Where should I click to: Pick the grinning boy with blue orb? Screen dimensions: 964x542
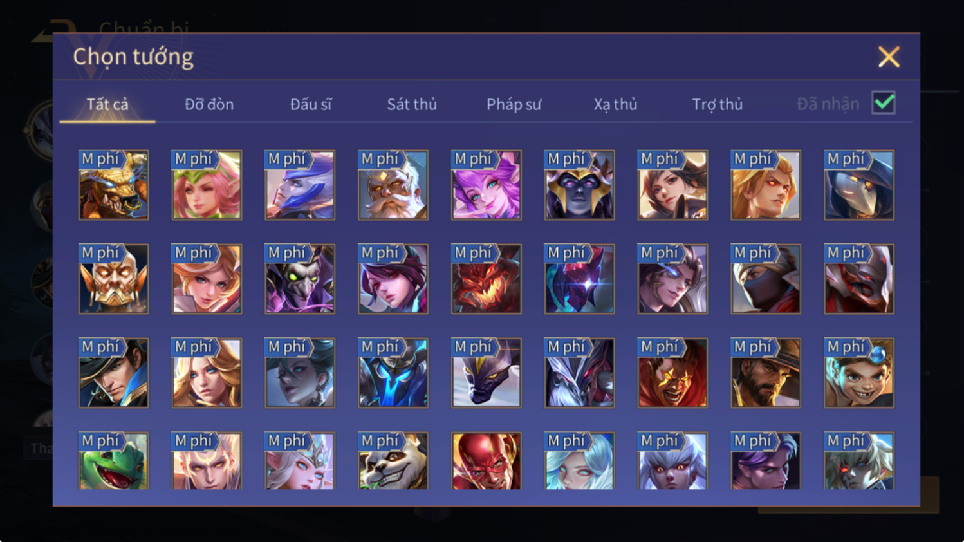click(859, 373)
